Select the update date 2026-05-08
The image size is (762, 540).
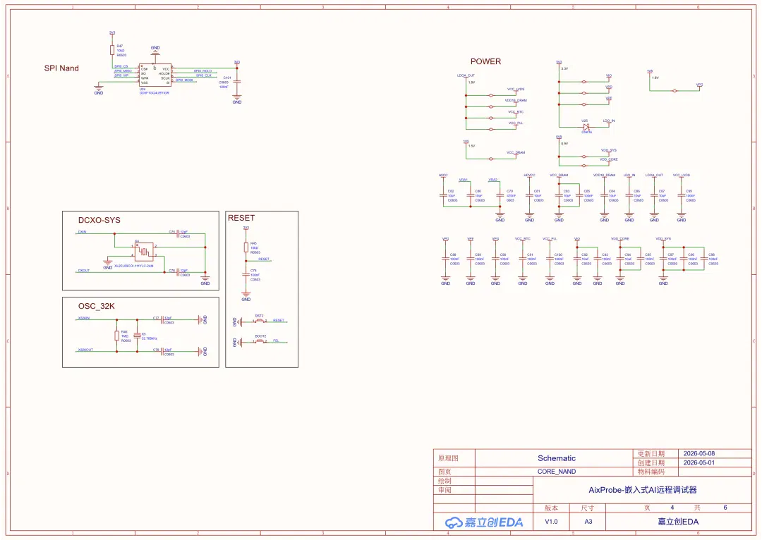click(x=698, y=453)
